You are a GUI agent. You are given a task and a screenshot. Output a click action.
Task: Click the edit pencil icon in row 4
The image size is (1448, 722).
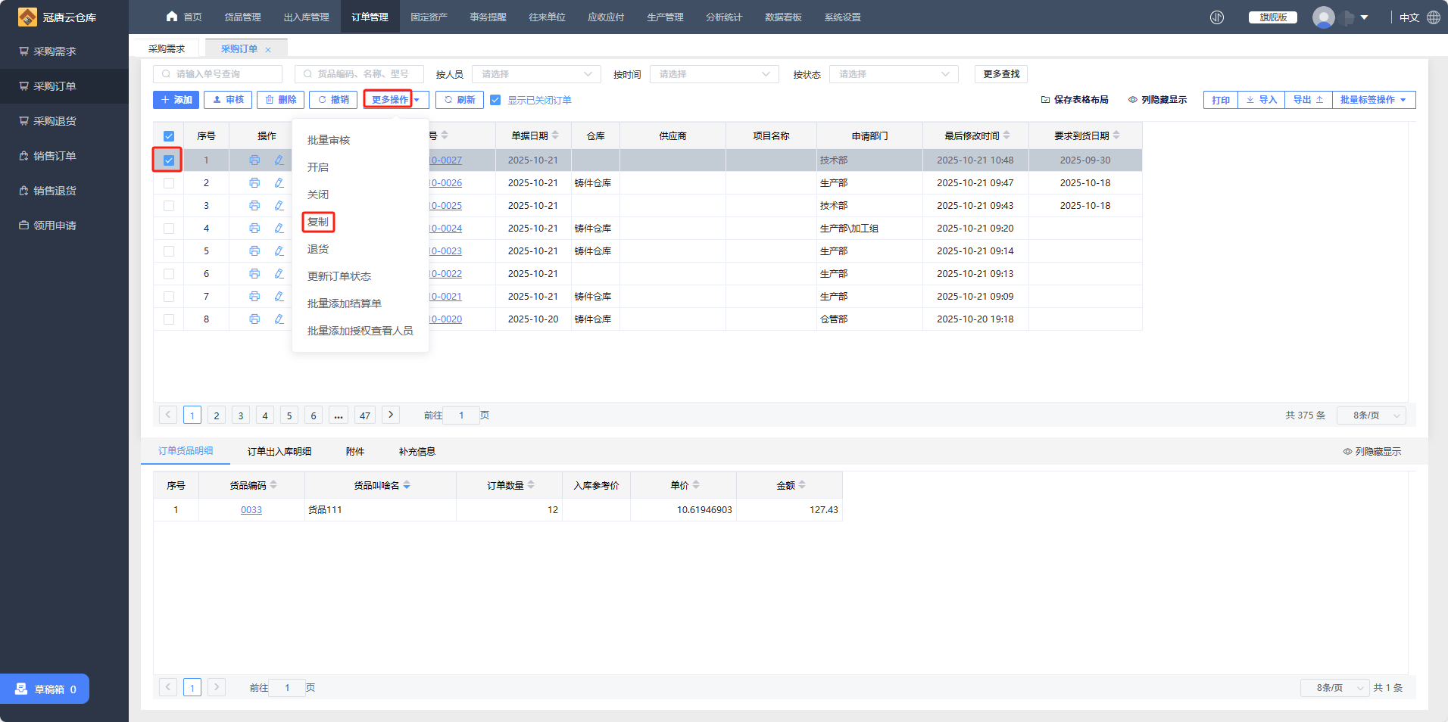[279, 229]
